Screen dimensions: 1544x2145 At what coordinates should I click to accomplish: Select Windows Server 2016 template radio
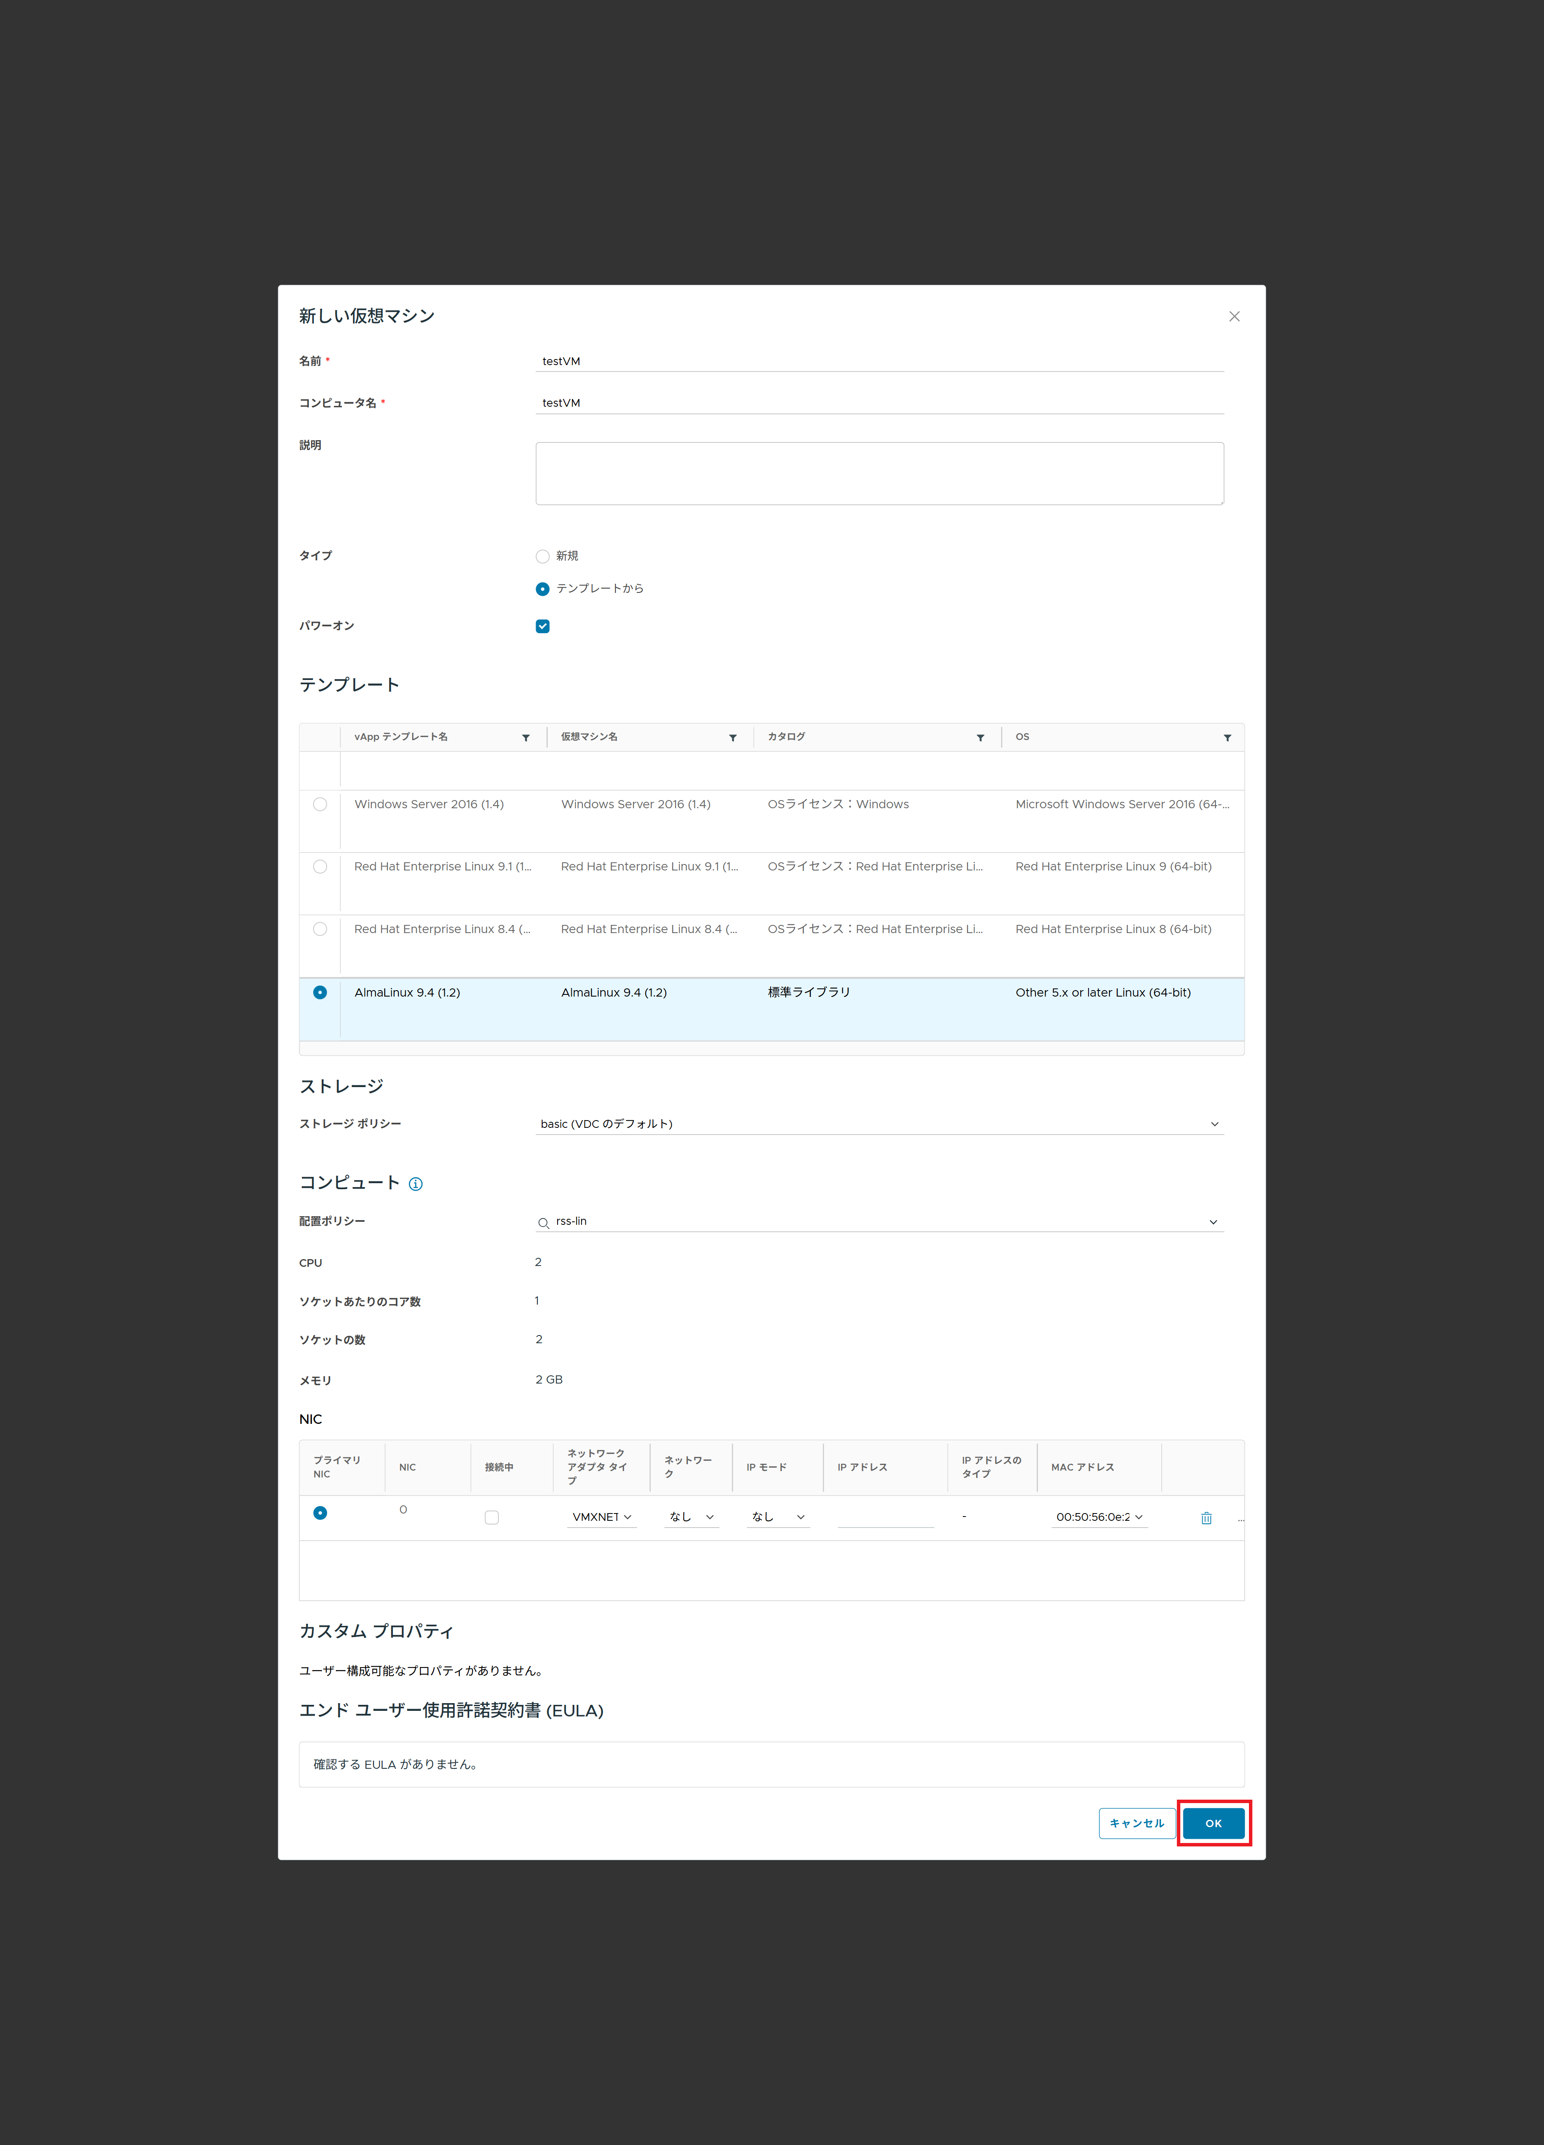coord(320,805)
